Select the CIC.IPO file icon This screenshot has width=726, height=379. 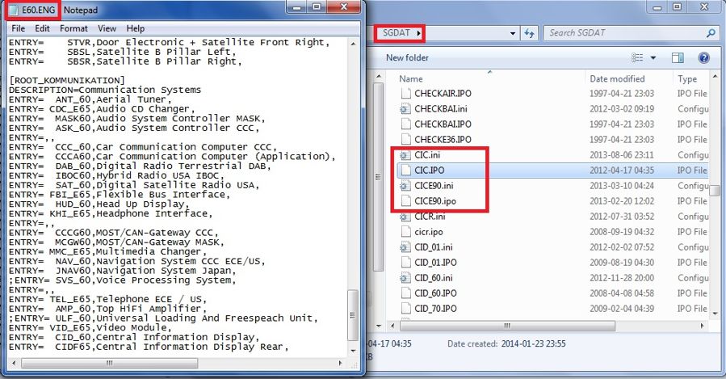click(x=406, y=171)
